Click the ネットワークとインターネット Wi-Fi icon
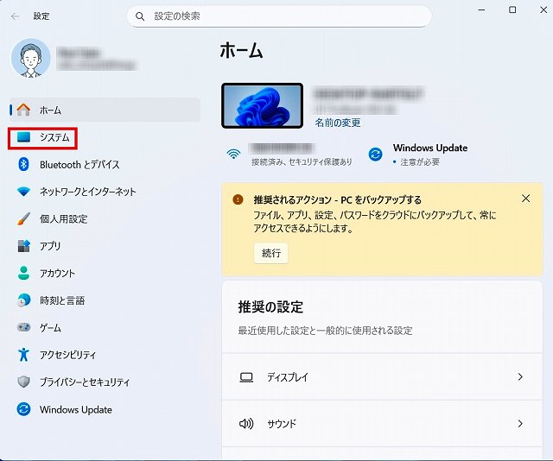The height and width of the screenshot is (461, 553). [24, 192]
